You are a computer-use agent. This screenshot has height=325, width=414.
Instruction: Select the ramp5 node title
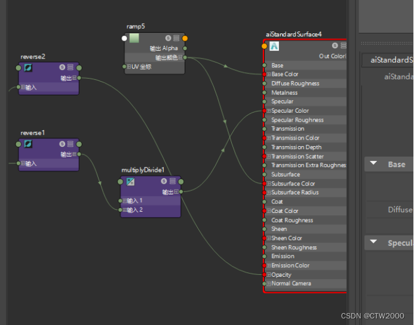(x=136, y=27)
